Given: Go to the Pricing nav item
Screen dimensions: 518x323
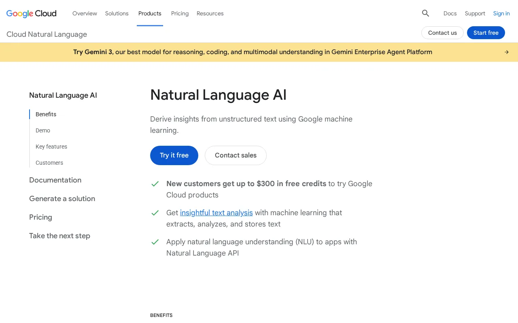Looking at the screenshot, I should [x=180, y=13].
